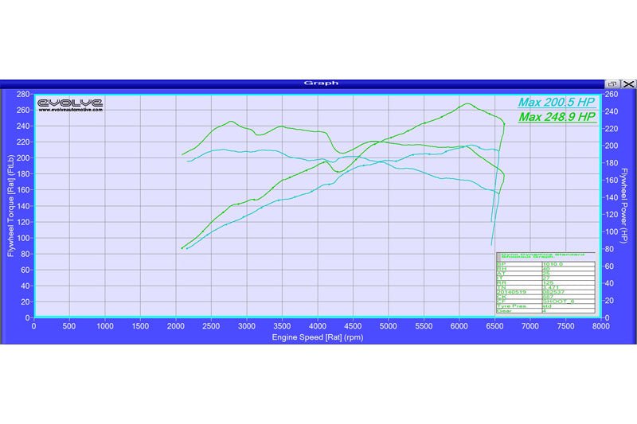Select the cyan Max 200.5 HP label
The height and width of the screenshot is (424, 637).
(x=556, y=102)
